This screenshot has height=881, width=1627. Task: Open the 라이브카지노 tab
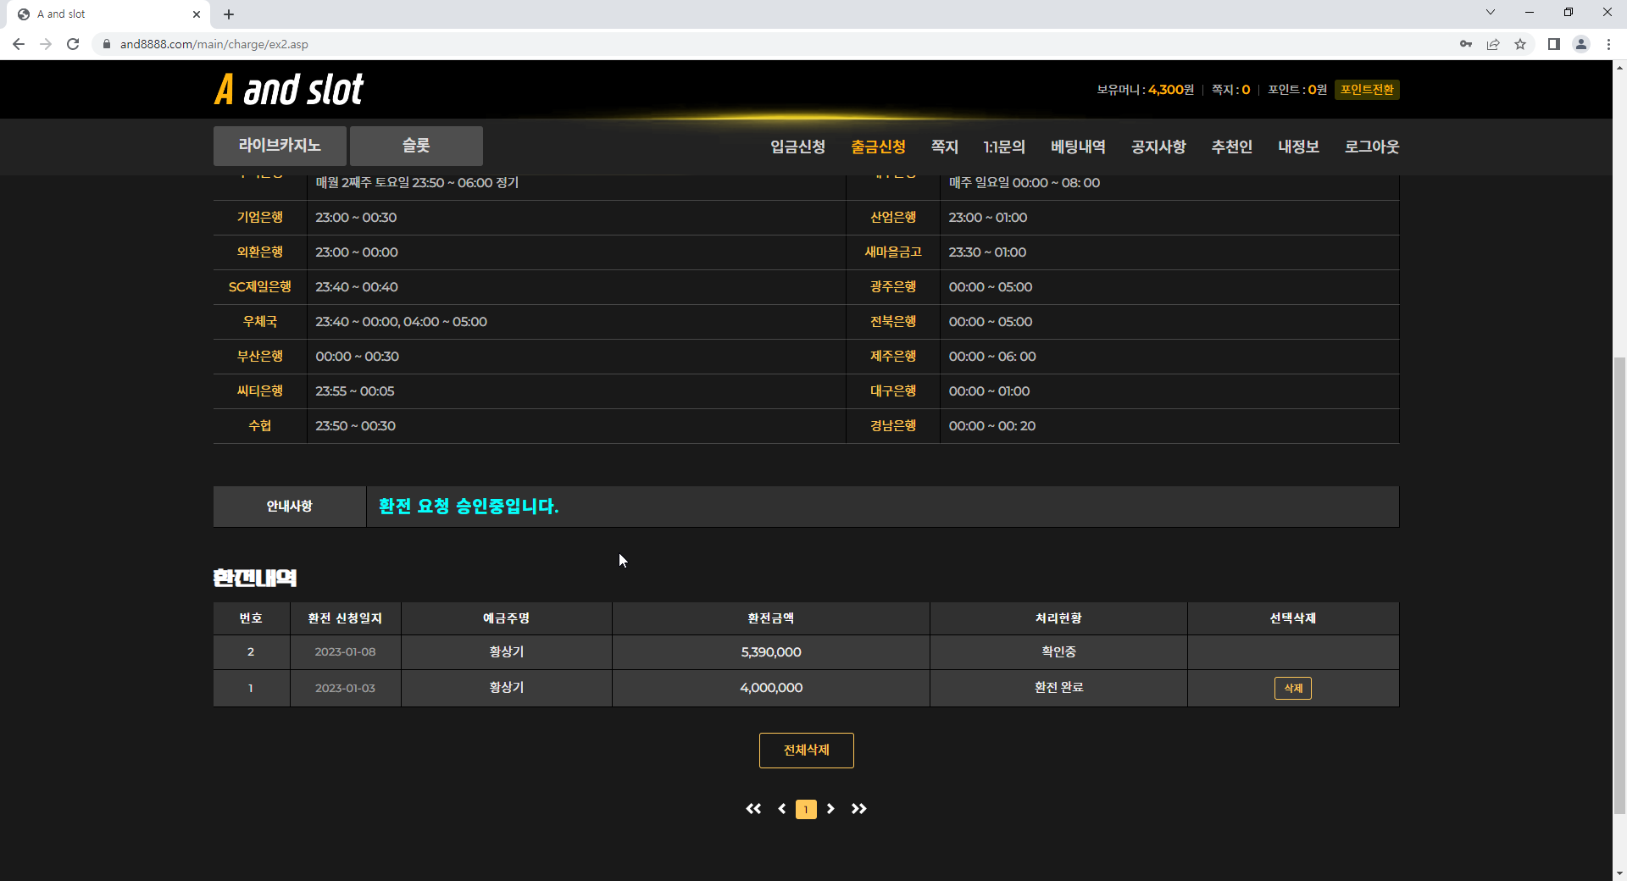click(x=280, y=146)
